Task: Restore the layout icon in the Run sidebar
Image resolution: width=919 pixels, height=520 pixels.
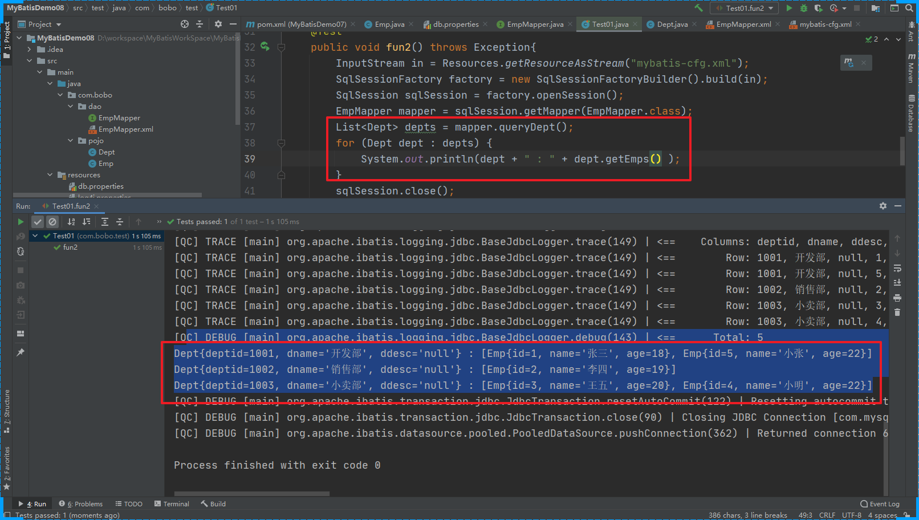Action: [21, 334]
